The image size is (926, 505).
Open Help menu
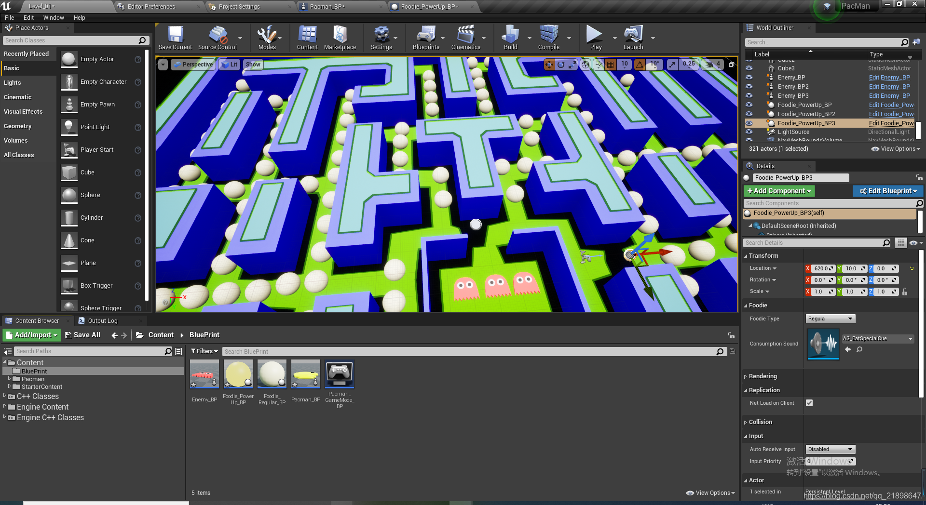tap(79, 18)
